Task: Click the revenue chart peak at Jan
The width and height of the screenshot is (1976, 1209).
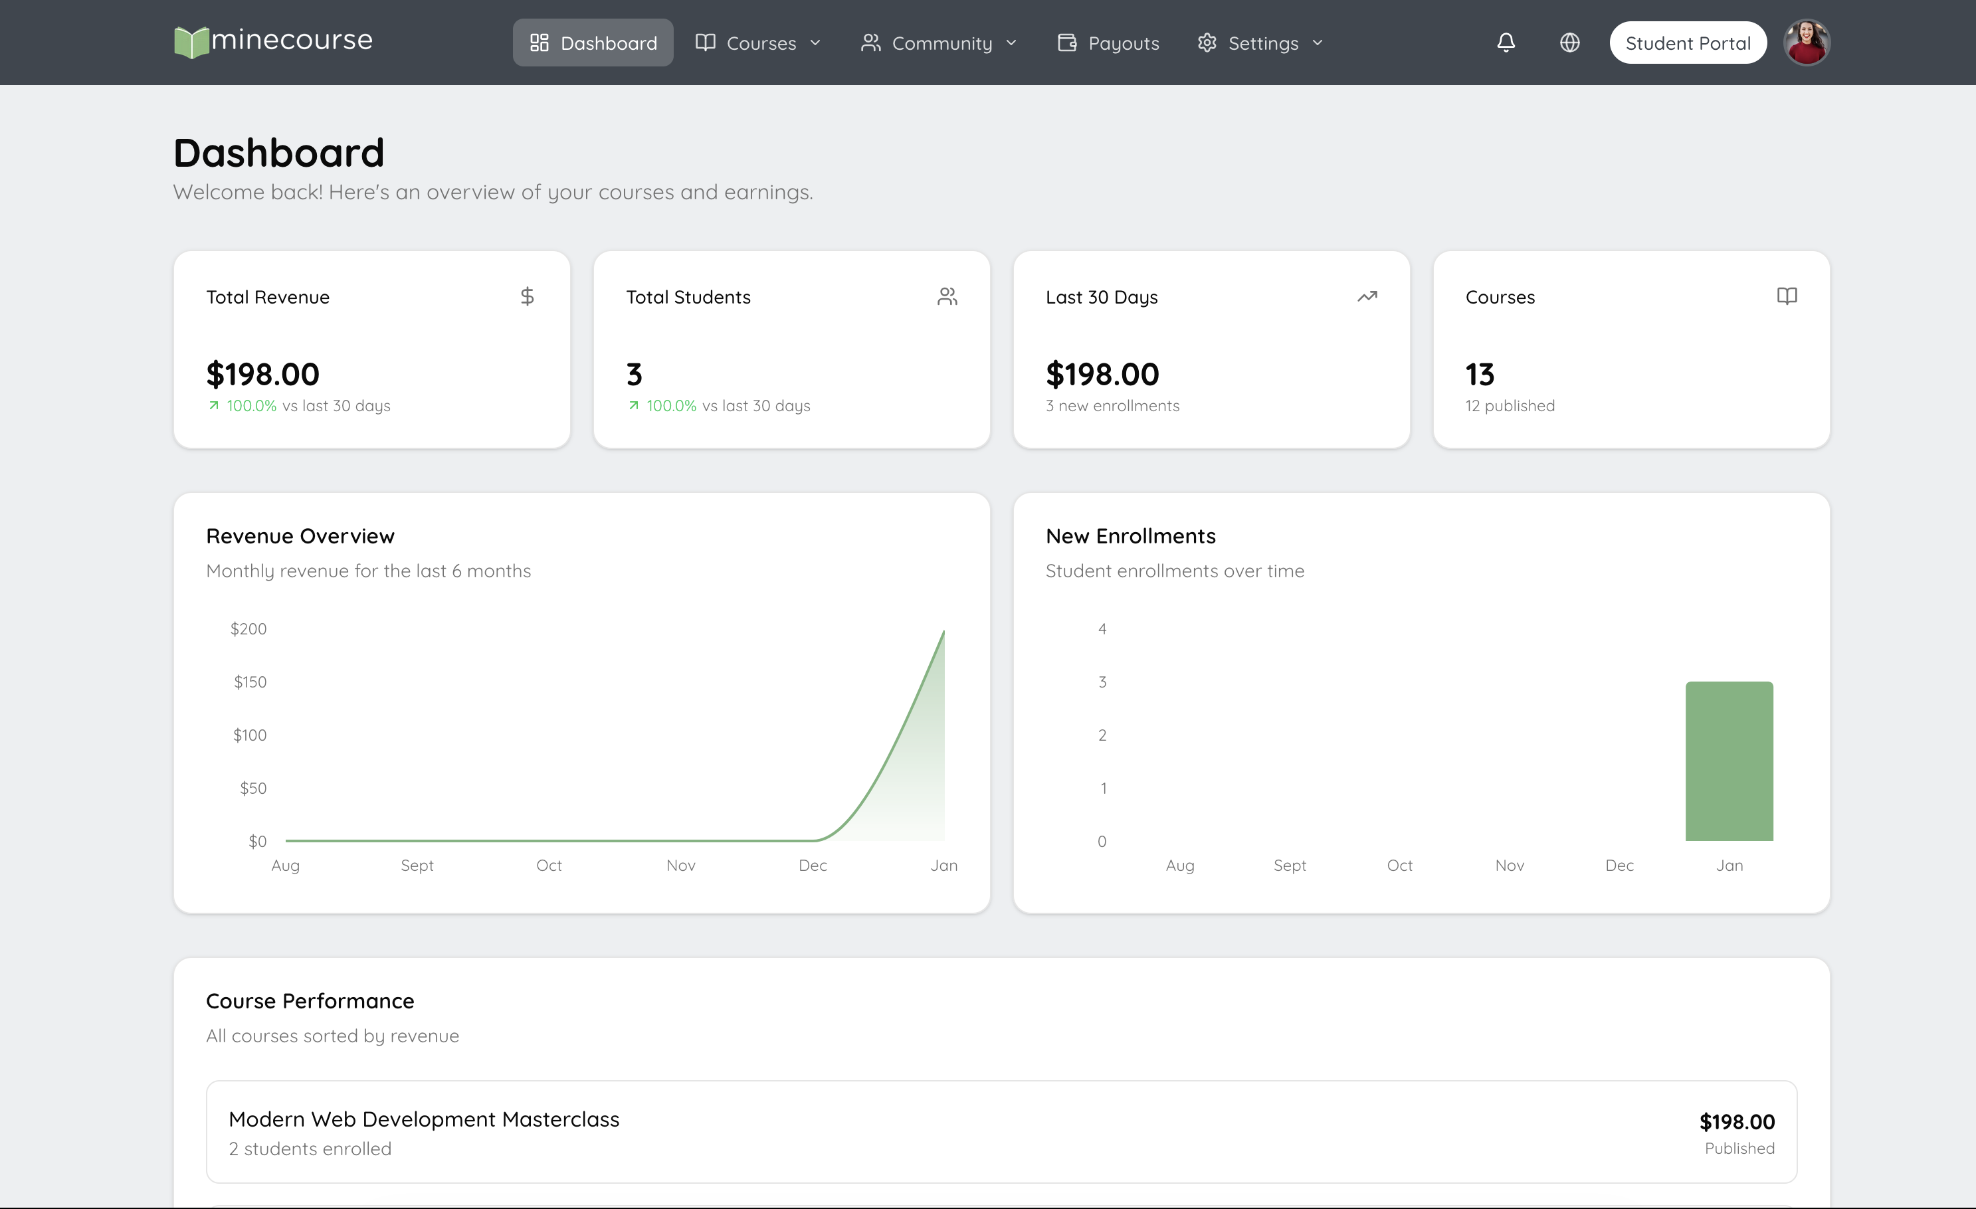Action: (x=943, y=632)
